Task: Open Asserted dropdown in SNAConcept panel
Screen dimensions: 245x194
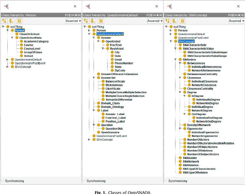Action: 236,21
